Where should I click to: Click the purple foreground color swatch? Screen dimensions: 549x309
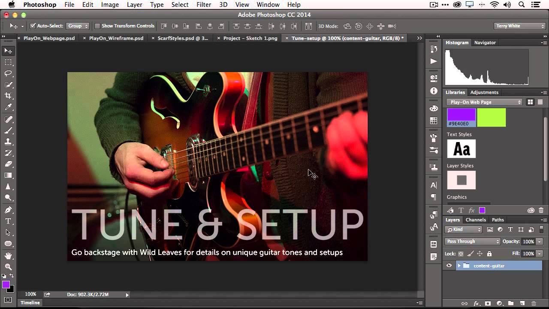pyautogui.click(x=6, y=285)
